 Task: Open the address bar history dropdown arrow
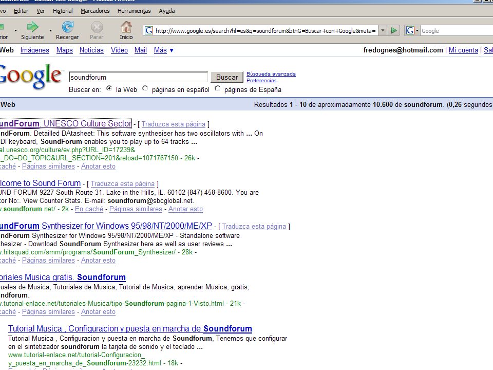383,30
